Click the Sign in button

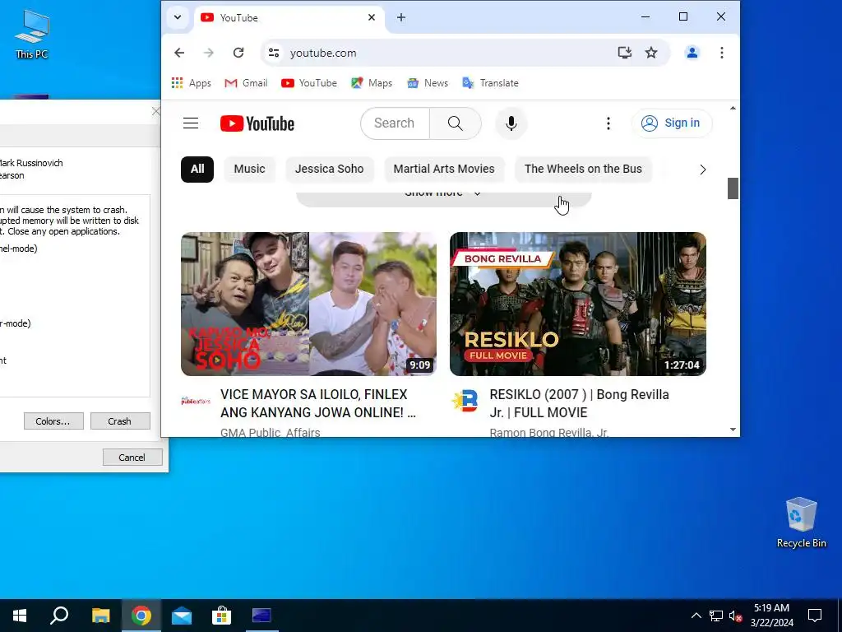[x=671, y=123]
